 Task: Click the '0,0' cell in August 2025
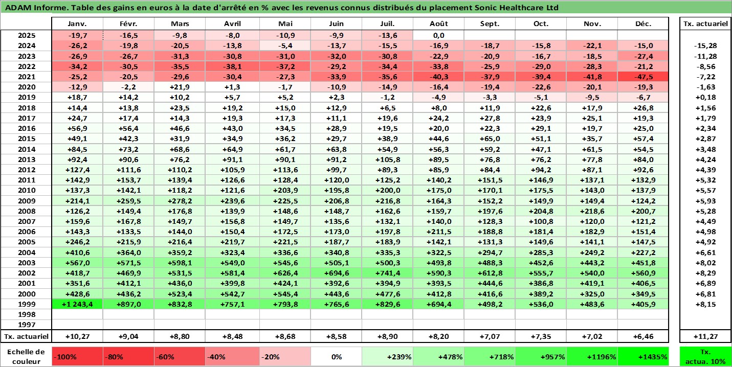pos(438,35)
